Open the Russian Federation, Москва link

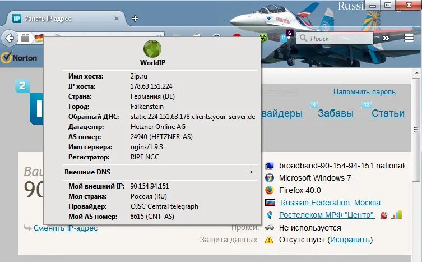coord(330,203)
